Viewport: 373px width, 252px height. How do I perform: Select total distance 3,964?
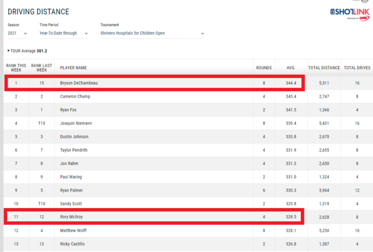(x=324, y=191)
